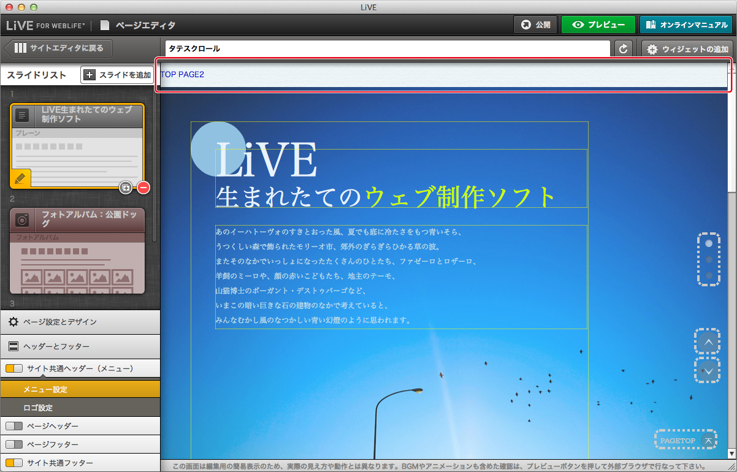Click the page title field タテスクロール
This screenshot has width=737, height=472.
[388, 48]
